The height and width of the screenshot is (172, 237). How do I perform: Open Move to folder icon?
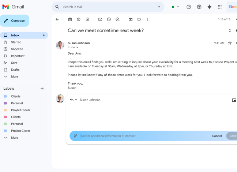[x=131, y=19]
